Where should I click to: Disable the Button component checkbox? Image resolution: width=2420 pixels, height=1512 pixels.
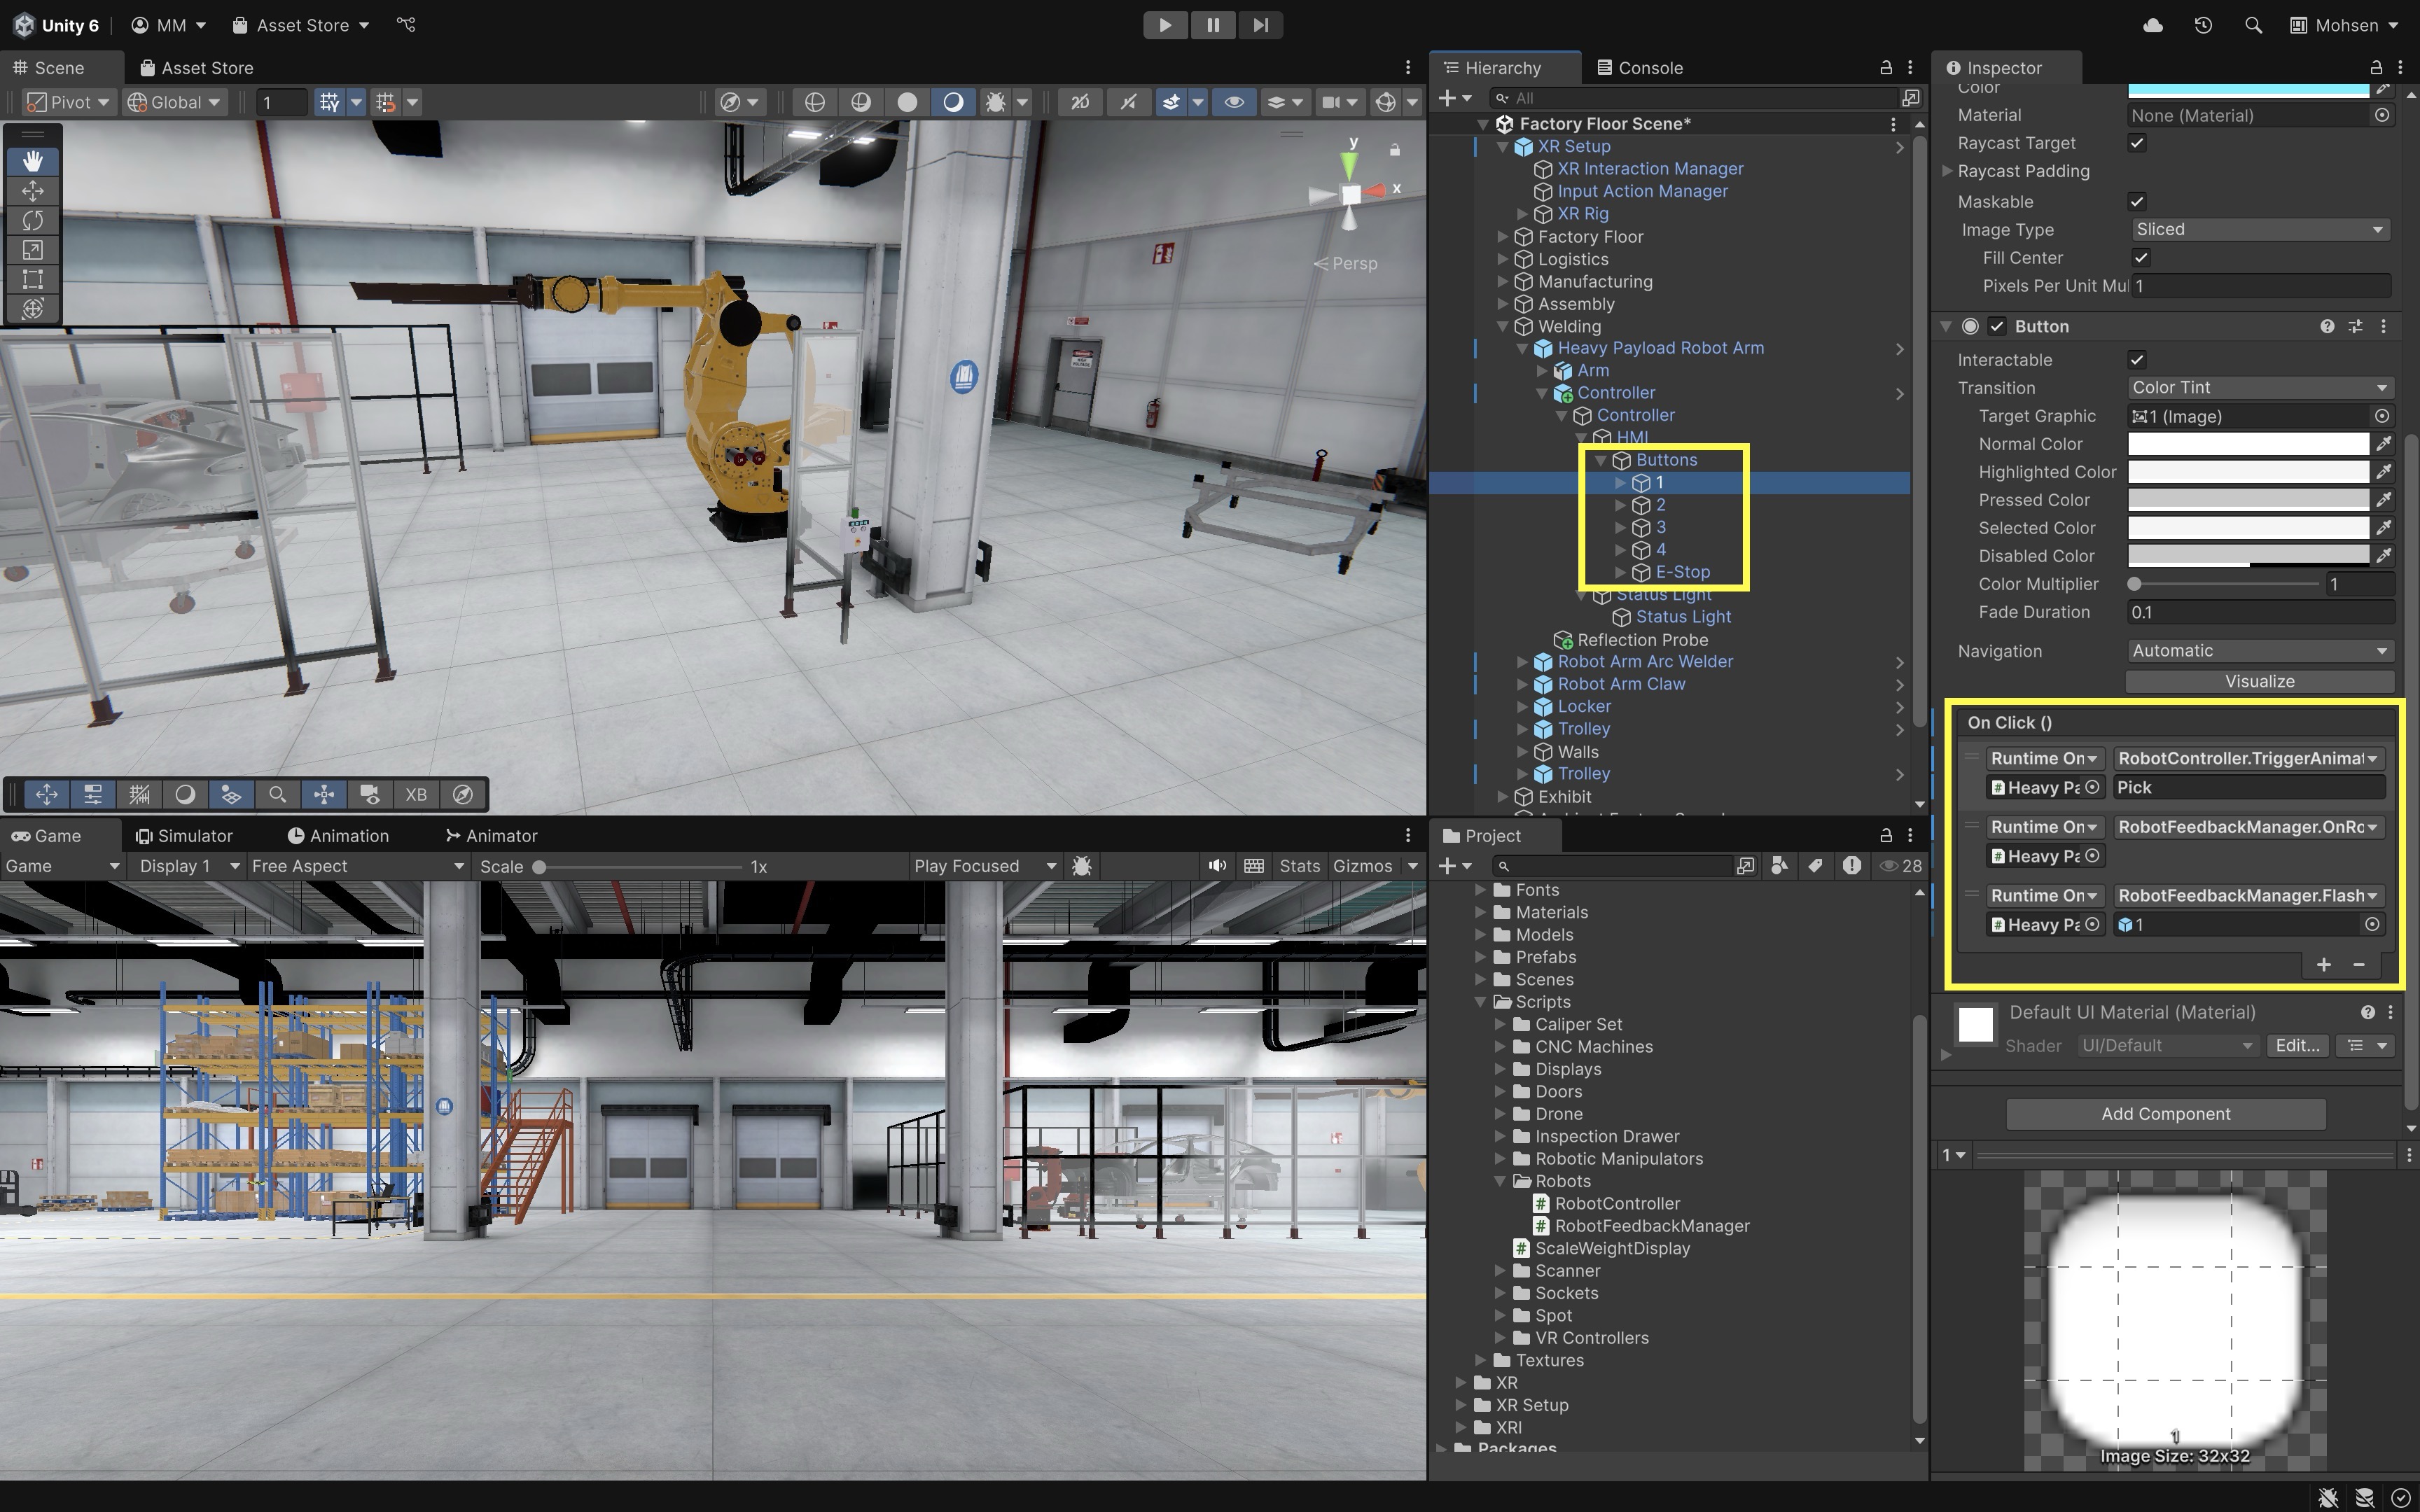1997,326
